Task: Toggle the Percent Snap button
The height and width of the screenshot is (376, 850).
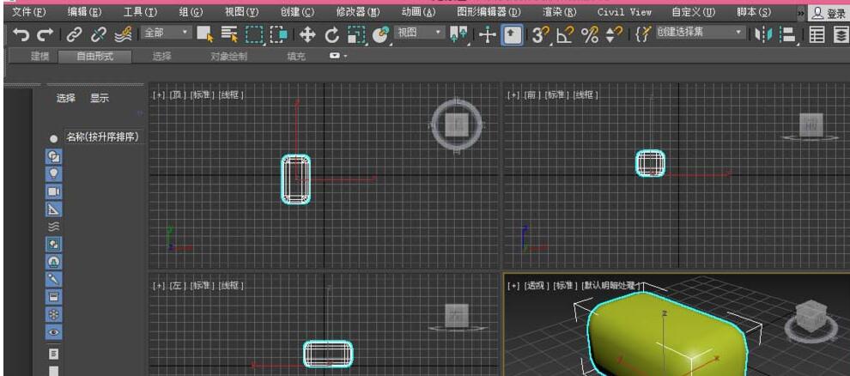Action: (x=590, y=35)
